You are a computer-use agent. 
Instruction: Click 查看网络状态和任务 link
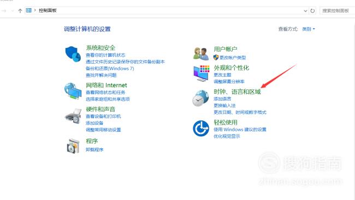pos(105,92)
